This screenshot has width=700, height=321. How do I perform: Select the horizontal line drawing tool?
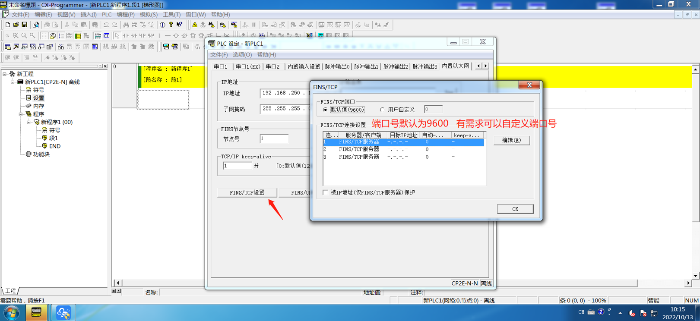click(168, 36)
